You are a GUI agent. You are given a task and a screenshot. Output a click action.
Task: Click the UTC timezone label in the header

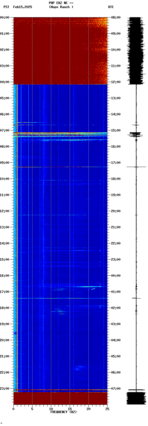[111, 7]
